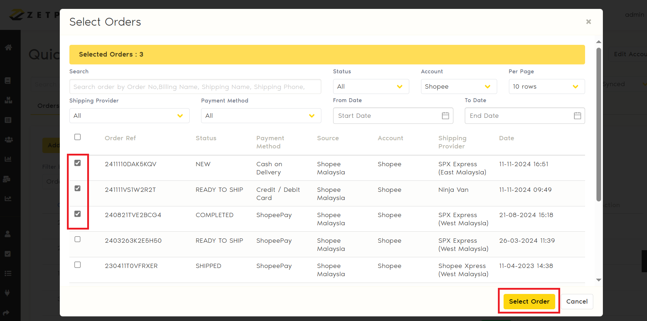Open the Per Page rows dropdown
Image resolution: width=647 pixels, height=321 pixels.
pos(546,86)
